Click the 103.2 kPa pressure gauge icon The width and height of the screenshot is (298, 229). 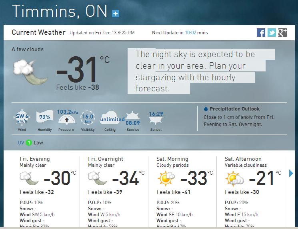coord(66,118)
